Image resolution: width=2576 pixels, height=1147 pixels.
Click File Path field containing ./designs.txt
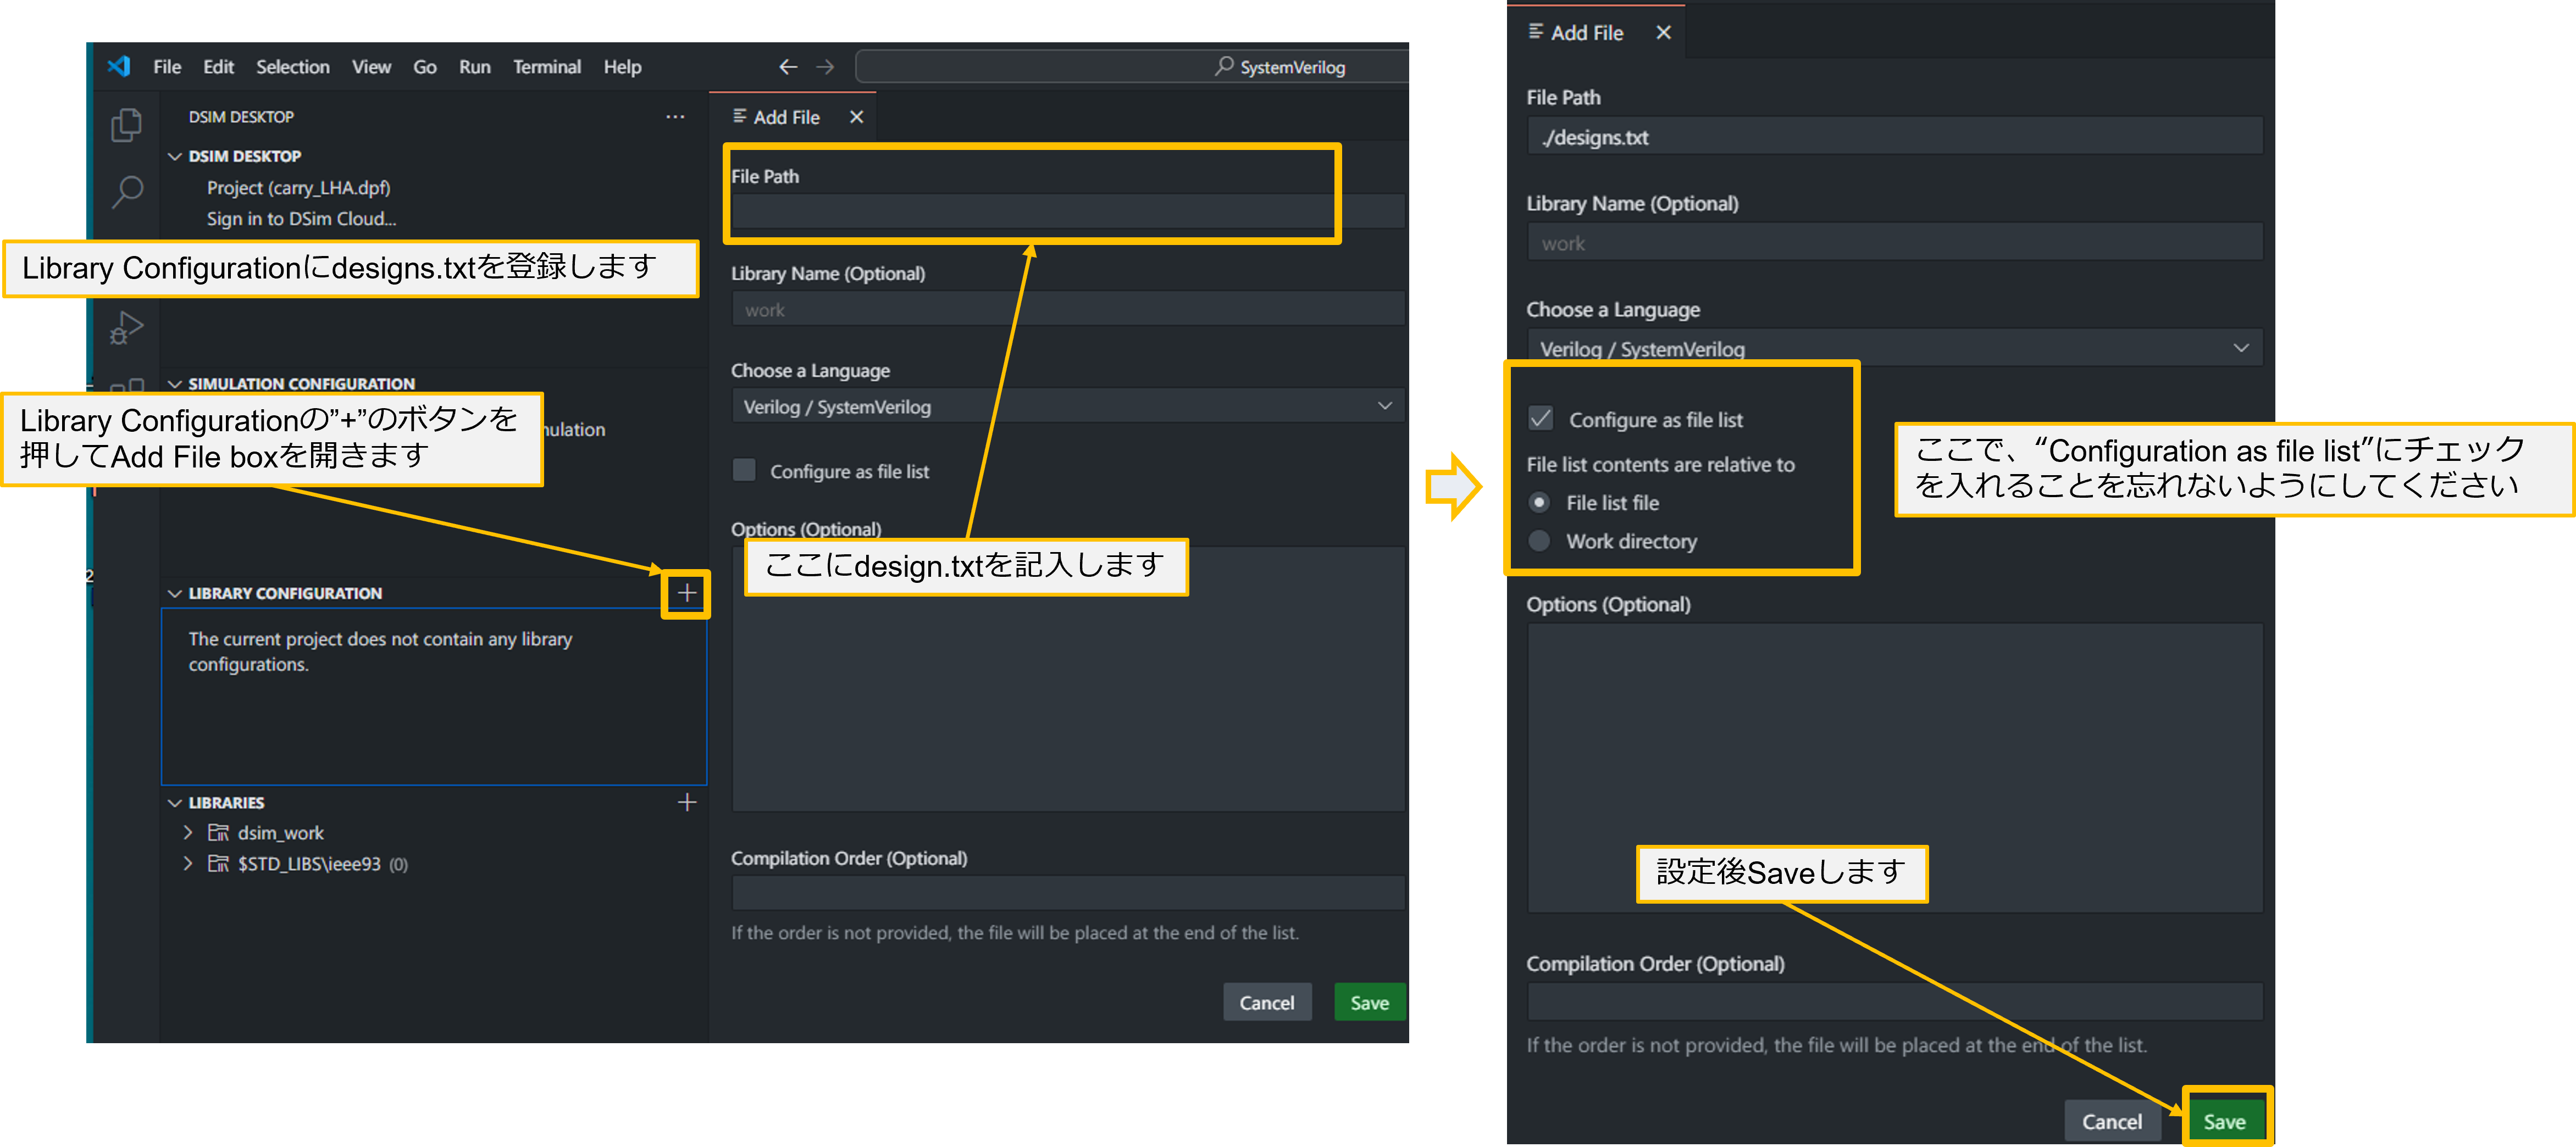tap(1894, 136)
